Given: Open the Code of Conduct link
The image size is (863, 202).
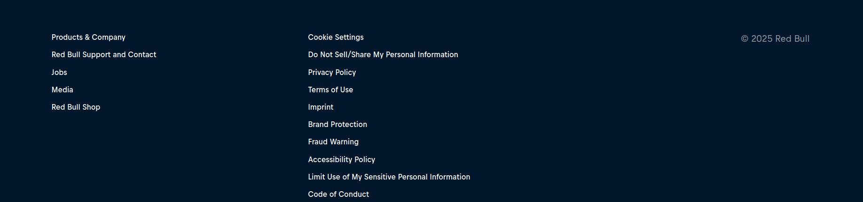Looking at the screenshot, I should [338, 194].
